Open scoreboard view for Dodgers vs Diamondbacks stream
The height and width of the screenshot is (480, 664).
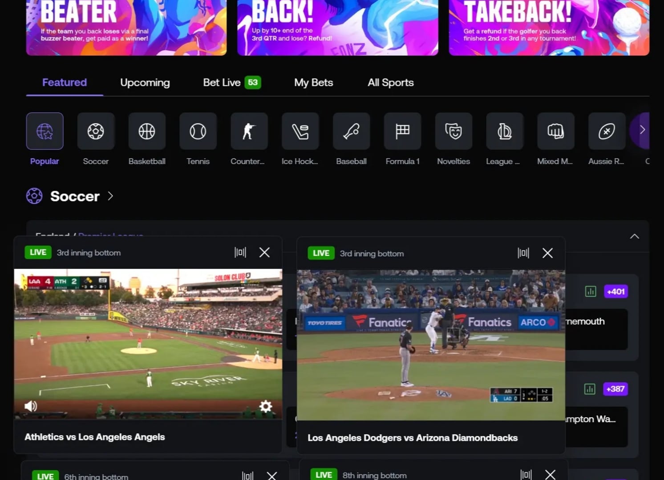point(523,253)
